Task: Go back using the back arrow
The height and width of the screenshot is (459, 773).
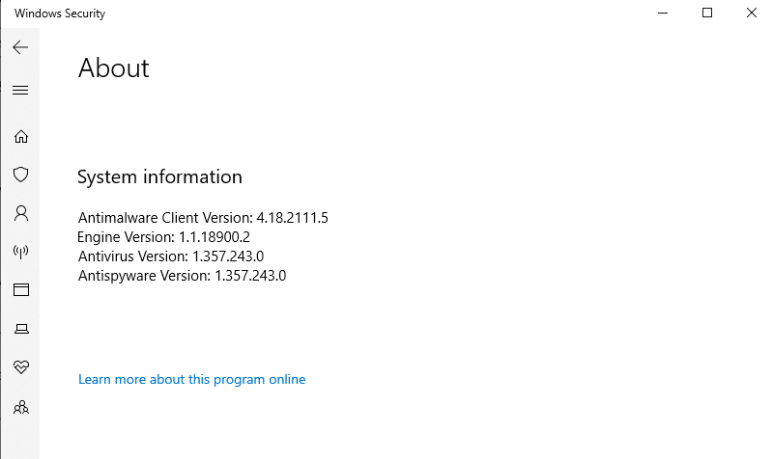Action: [x=20, y=47]
